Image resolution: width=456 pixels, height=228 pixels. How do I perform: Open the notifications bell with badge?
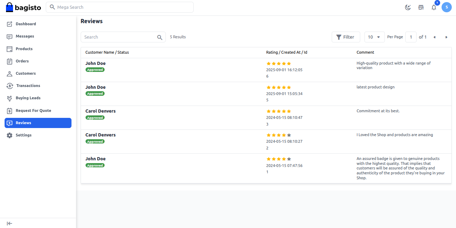coord(434,7)
